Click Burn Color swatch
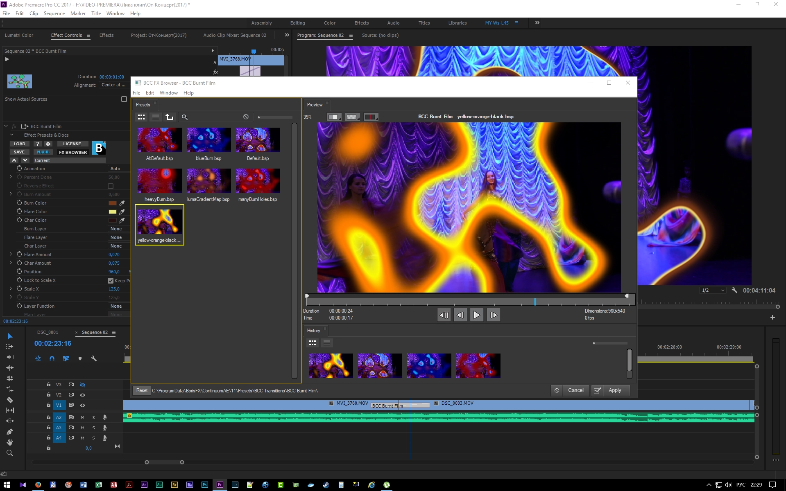Screen dimensions: 786x491 (x=112, y=203)
